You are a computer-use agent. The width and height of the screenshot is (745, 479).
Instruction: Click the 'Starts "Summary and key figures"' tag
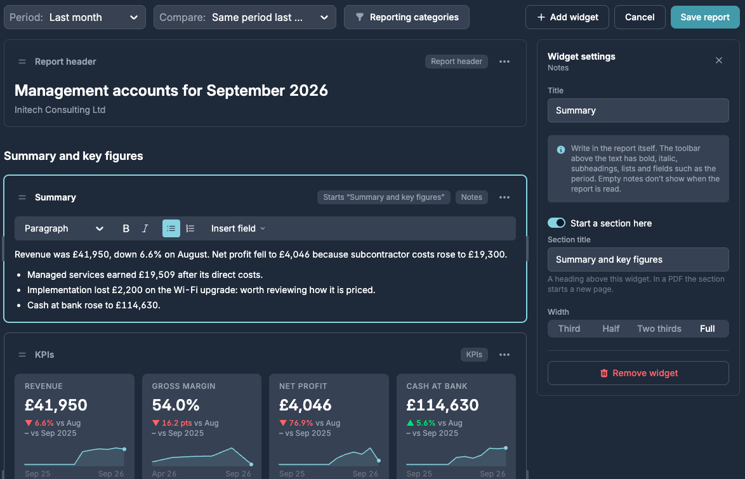pos(384,197)
